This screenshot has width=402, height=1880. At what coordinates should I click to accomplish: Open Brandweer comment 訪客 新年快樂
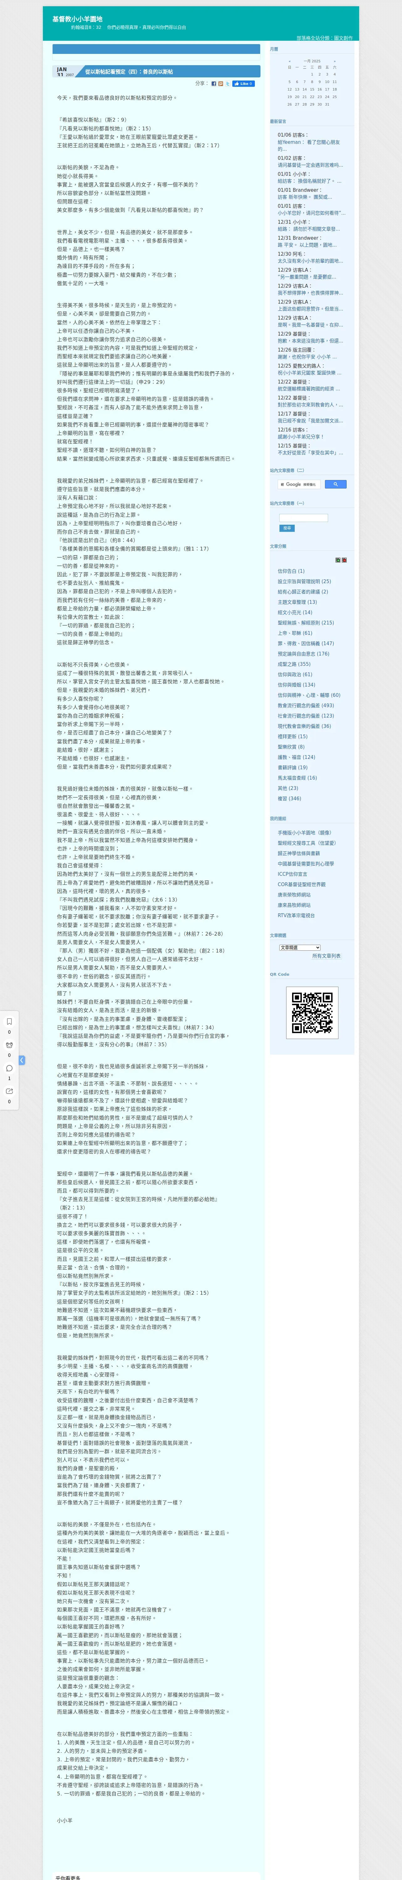tap(305, 197)
